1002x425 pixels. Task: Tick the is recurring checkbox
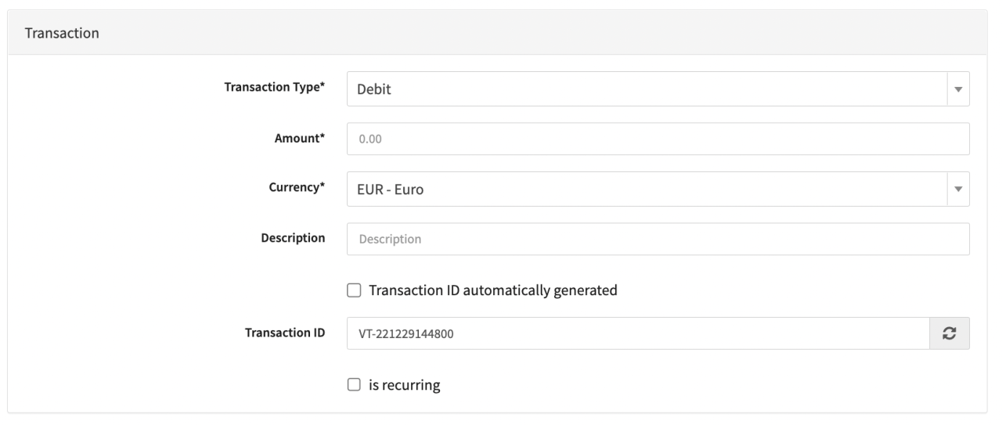[x=354, y=385]
